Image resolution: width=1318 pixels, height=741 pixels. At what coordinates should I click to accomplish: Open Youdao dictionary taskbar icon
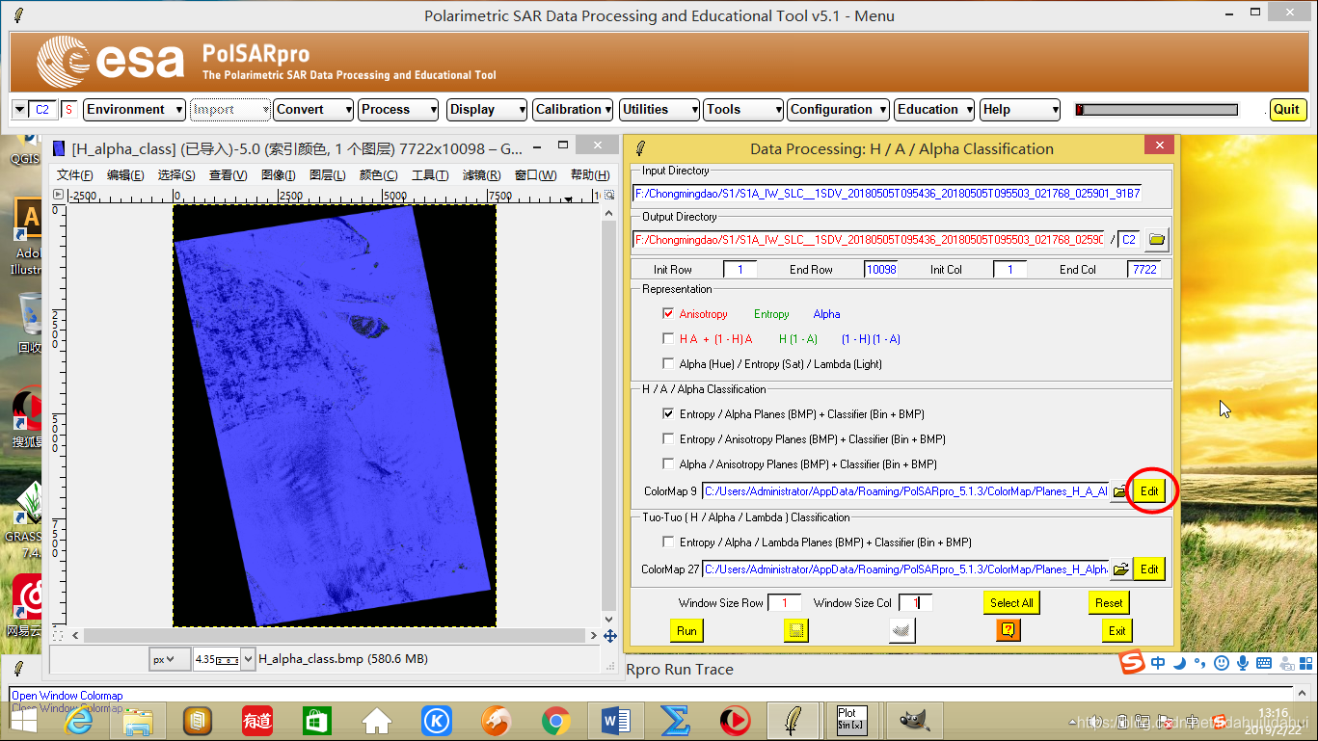[256, 720]
